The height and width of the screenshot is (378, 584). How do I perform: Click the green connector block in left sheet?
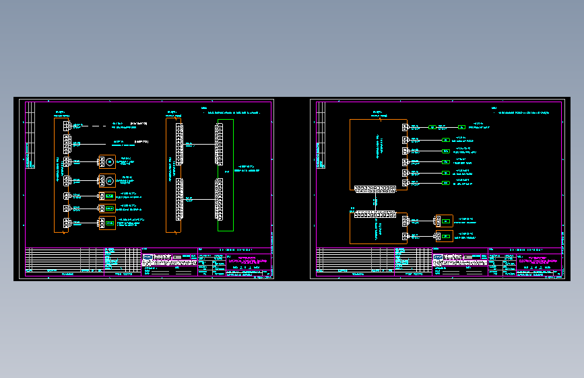click(x=226, y=176)
